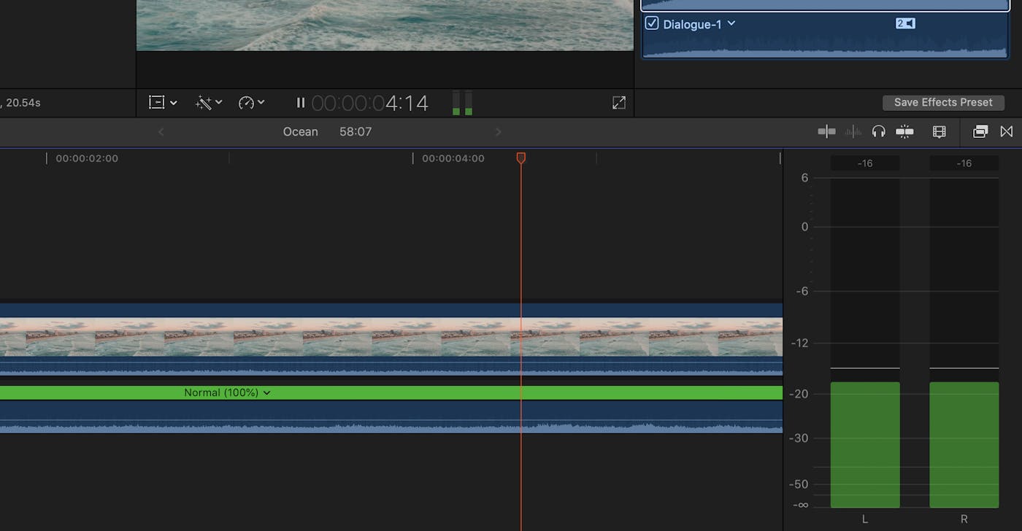Open the enhancements magic wand menu

[208, 103]
